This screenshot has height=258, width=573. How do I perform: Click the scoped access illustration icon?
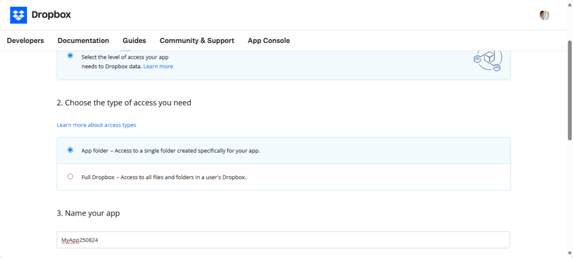pos(488,60)
